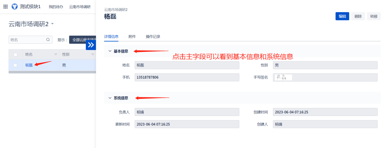The width and height of the screenshot is (387, 148).
Task: Switch to the 操作记录 tab
Action: click(x=153, y=36)
